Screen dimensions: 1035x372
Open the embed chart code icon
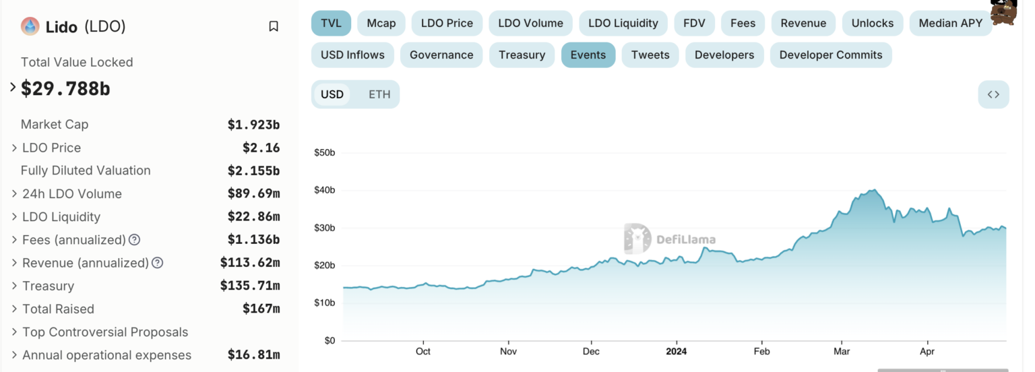click(x=993, y=94)
